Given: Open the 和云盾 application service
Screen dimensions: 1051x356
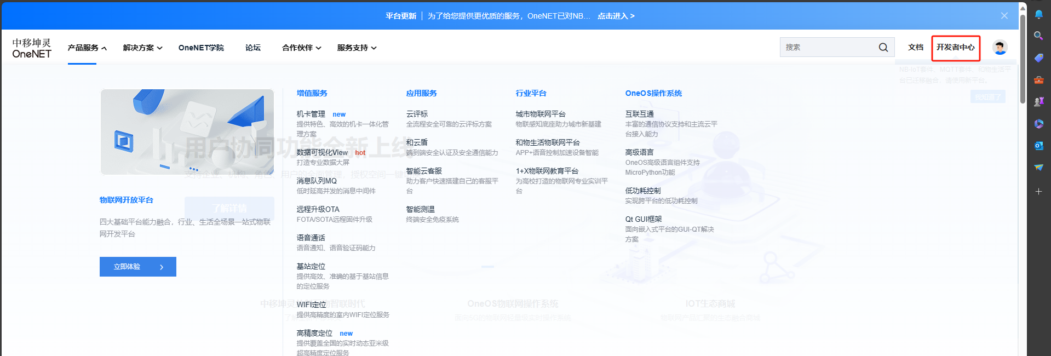Looking at the screenshot, I should coord(417,142).
